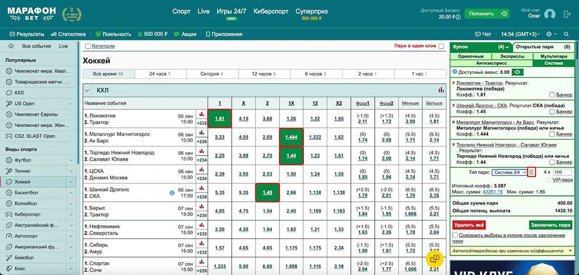Open Лояльность loyalty link

coord(113,34)
